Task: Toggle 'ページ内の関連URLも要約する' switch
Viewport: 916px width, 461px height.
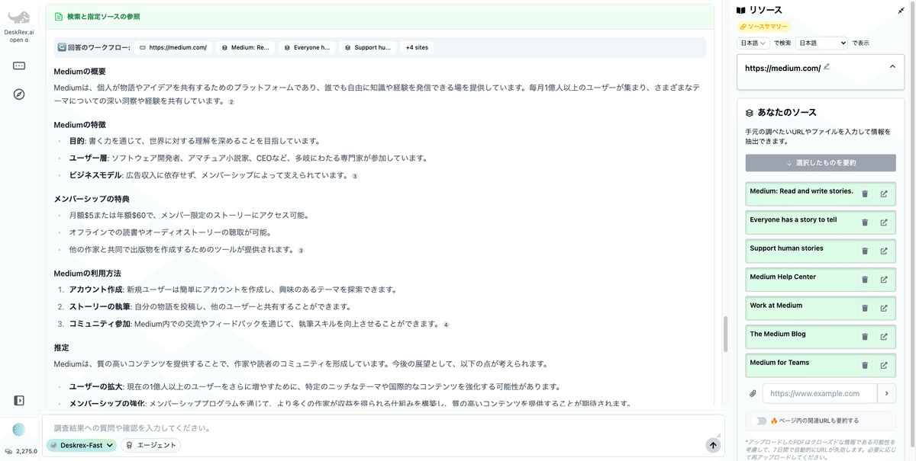Action: click(760, 421)
